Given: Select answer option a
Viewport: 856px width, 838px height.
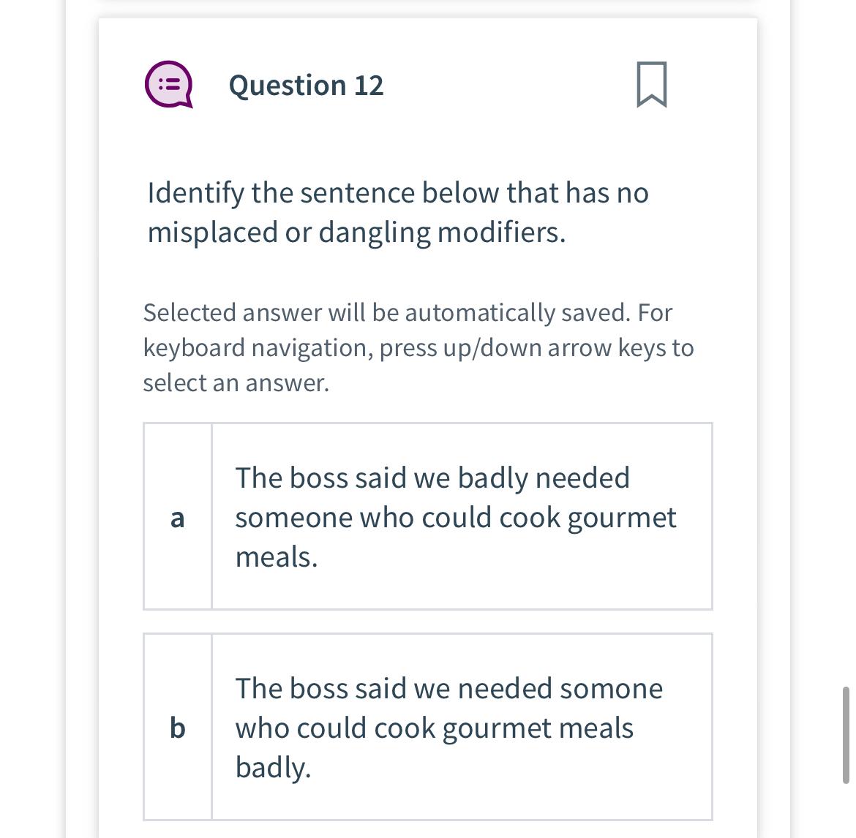Looking at the screenshot, I should [427, 516].
